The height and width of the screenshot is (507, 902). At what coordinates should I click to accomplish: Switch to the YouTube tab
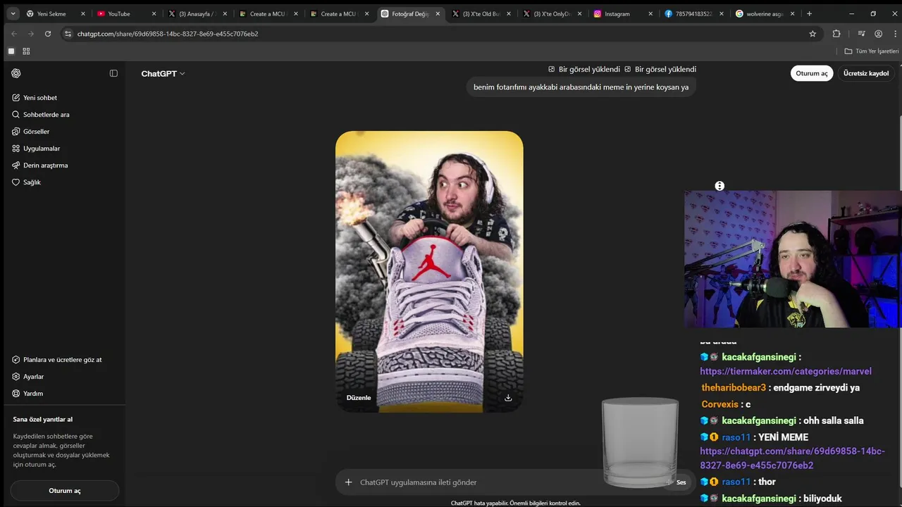(x=125, y=13)
